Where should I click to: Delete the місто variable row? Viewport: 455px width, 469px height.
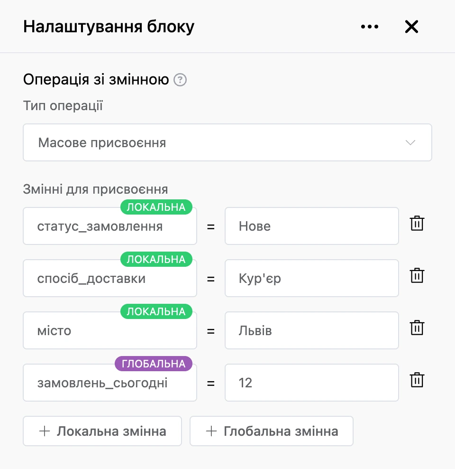coord(417,328)
